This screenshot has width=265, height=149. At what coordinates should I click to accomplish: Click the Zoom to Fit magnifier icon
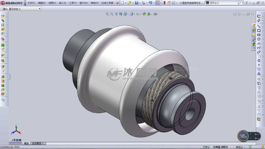pos(107,14)
